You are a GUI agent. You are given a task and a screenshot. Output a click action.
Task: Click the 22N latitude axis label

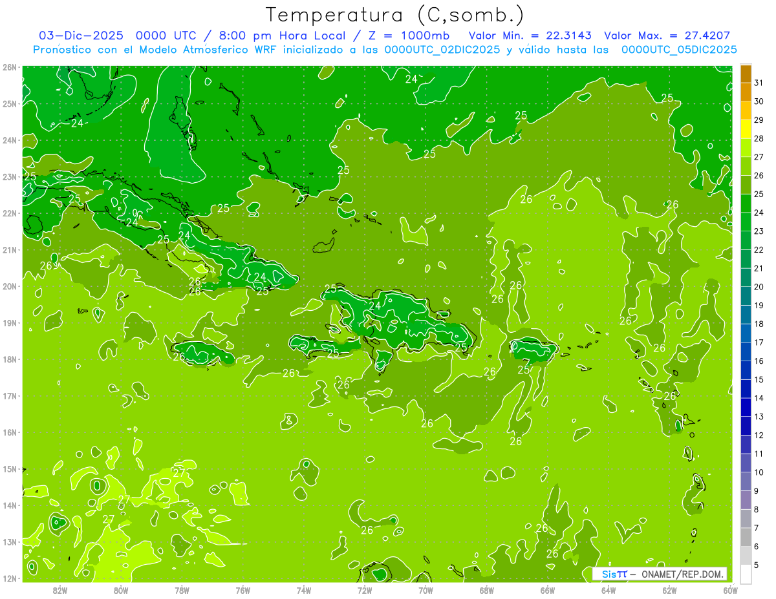[9, 213]
